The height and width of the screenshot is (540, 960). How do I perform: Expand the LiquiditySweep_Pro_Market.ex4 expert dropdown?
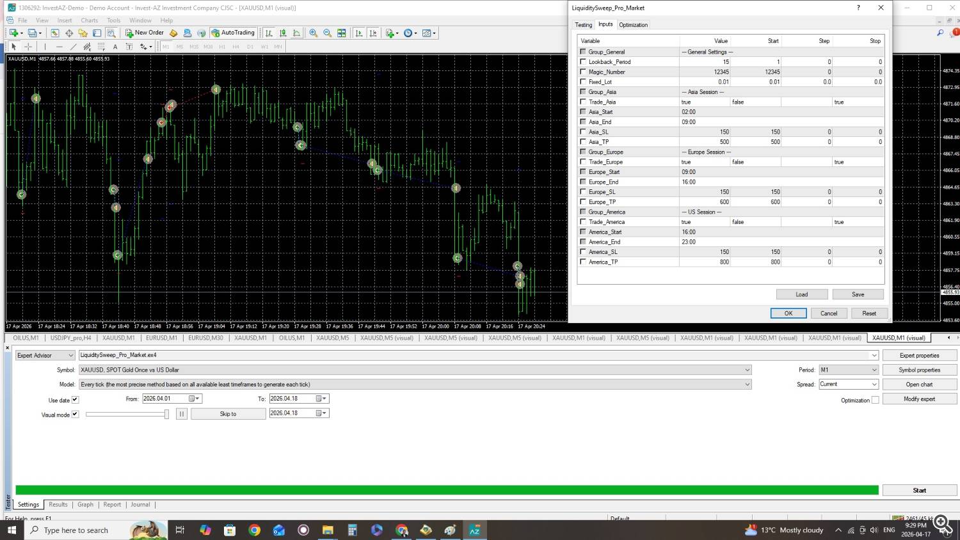(874, 355)
